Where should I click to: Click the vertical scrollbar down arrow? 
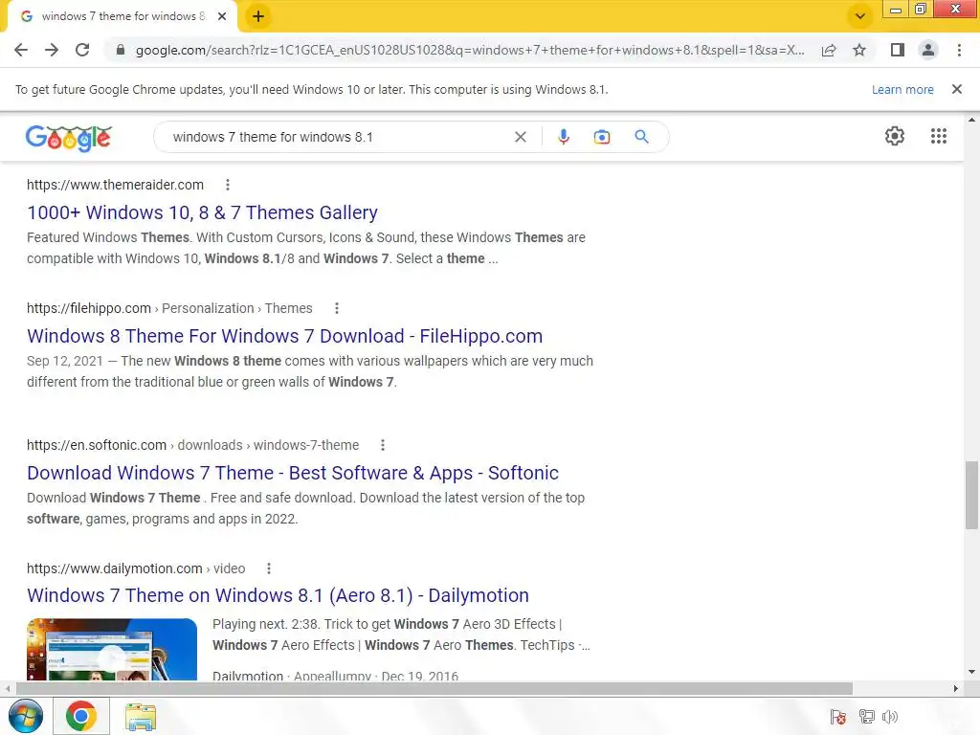pyautogui.click(x=971, y=672)
